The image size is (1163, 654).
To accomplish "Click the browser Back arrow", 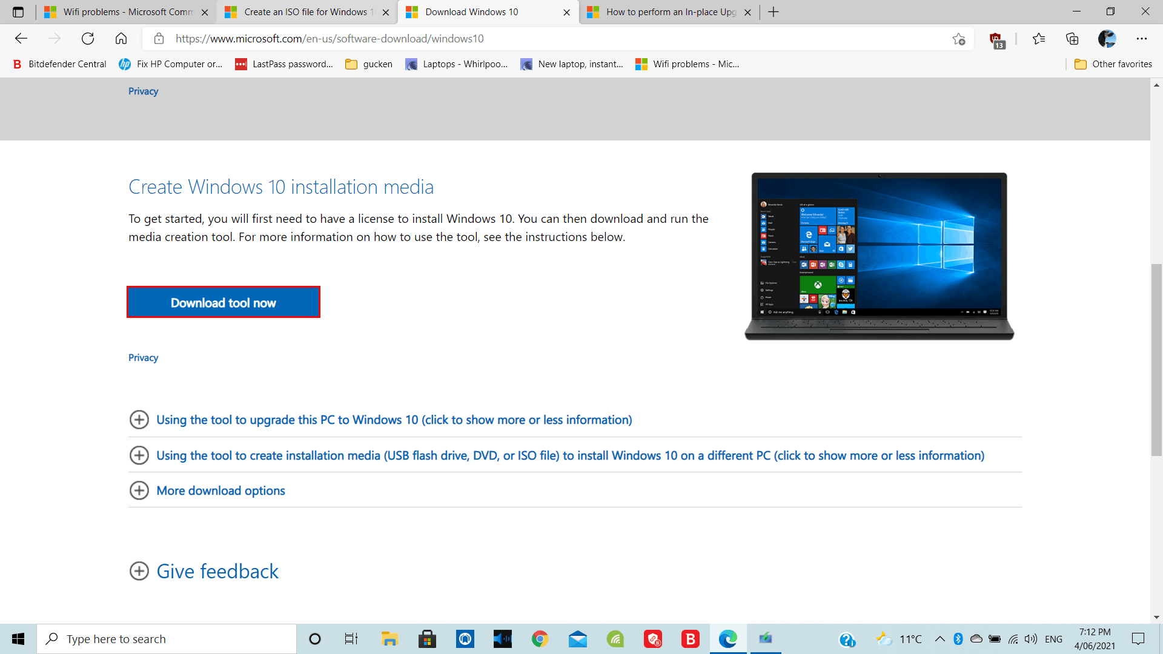I will coord(21,39).
